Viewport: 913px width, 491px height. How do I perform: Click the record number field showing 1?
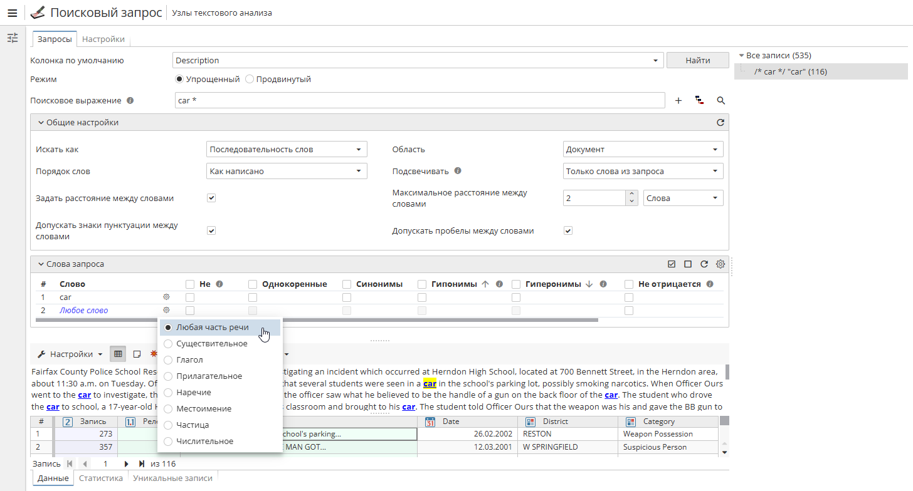pos(105,464)
